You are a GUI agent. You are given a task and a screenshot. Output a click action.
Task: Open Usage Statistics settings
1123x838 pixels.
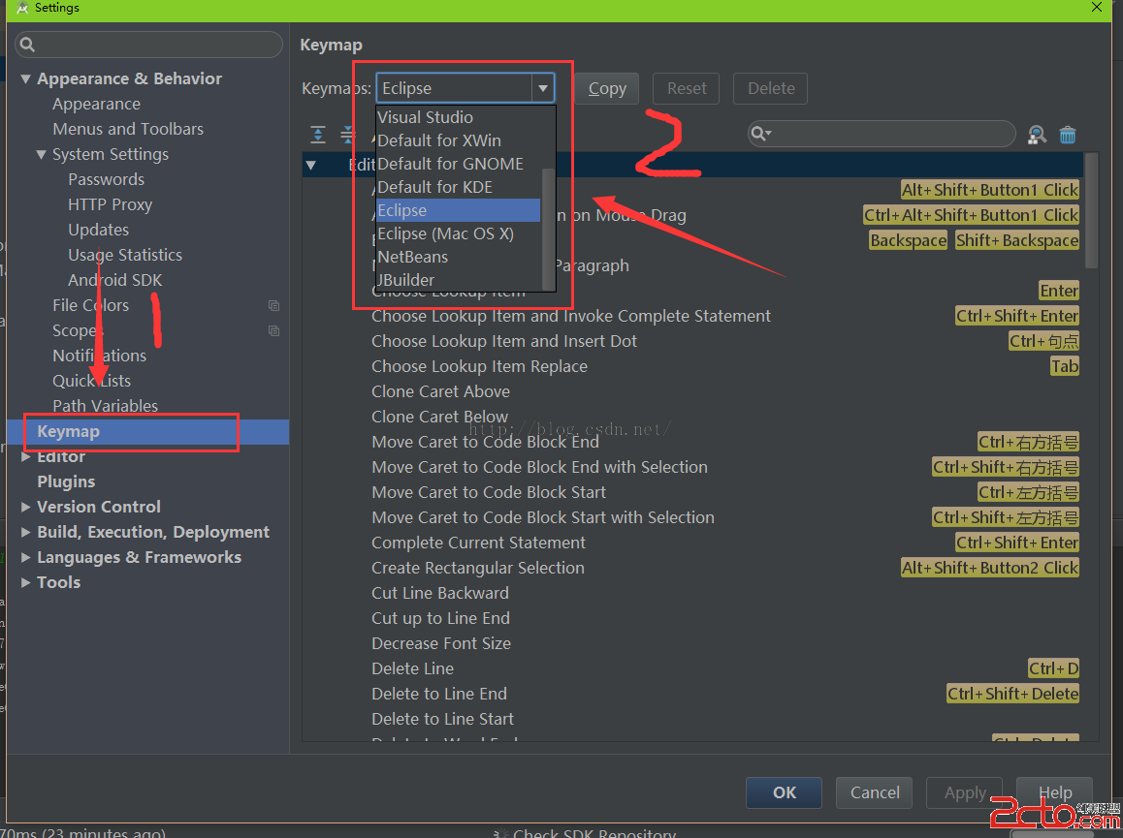pos(125,255)
